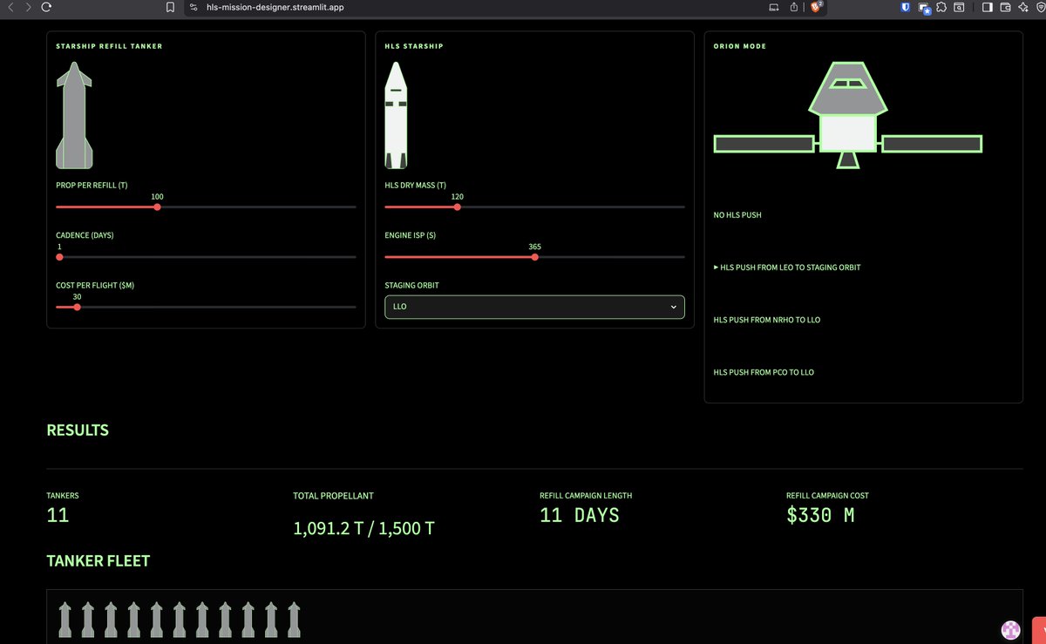Click the Tankers value 11
The height and width of the screenshot is (644, 1046).
click(x=58, y=515)
